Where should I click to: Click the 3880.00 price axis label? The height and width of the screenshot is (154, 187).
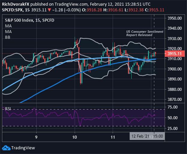click(x=175, y=89)
